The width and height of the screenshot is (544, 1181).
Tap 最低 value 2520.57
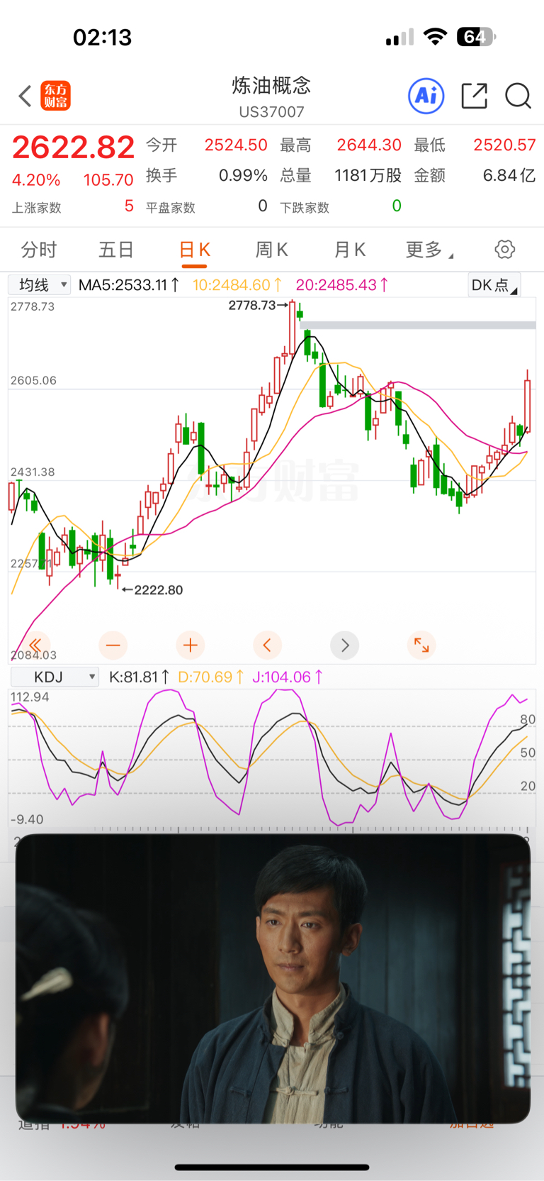[504, 145]
